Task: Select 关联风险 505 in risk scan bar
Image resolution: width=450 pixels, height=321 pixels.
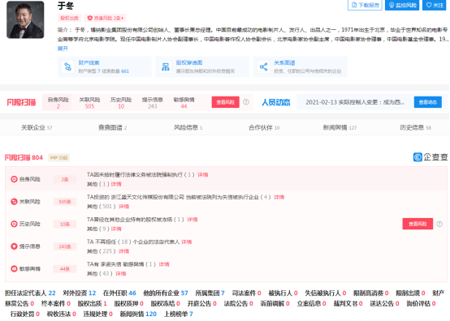Action: click(89, 103)
